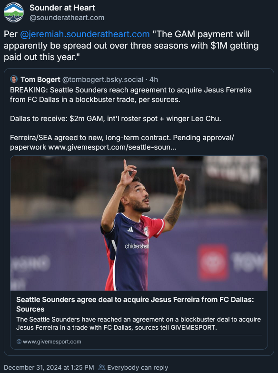The width and height of the screenshot is (278, 373).
Task: Click the globe icon beside givemesport.com
Action: pos(19,342)
